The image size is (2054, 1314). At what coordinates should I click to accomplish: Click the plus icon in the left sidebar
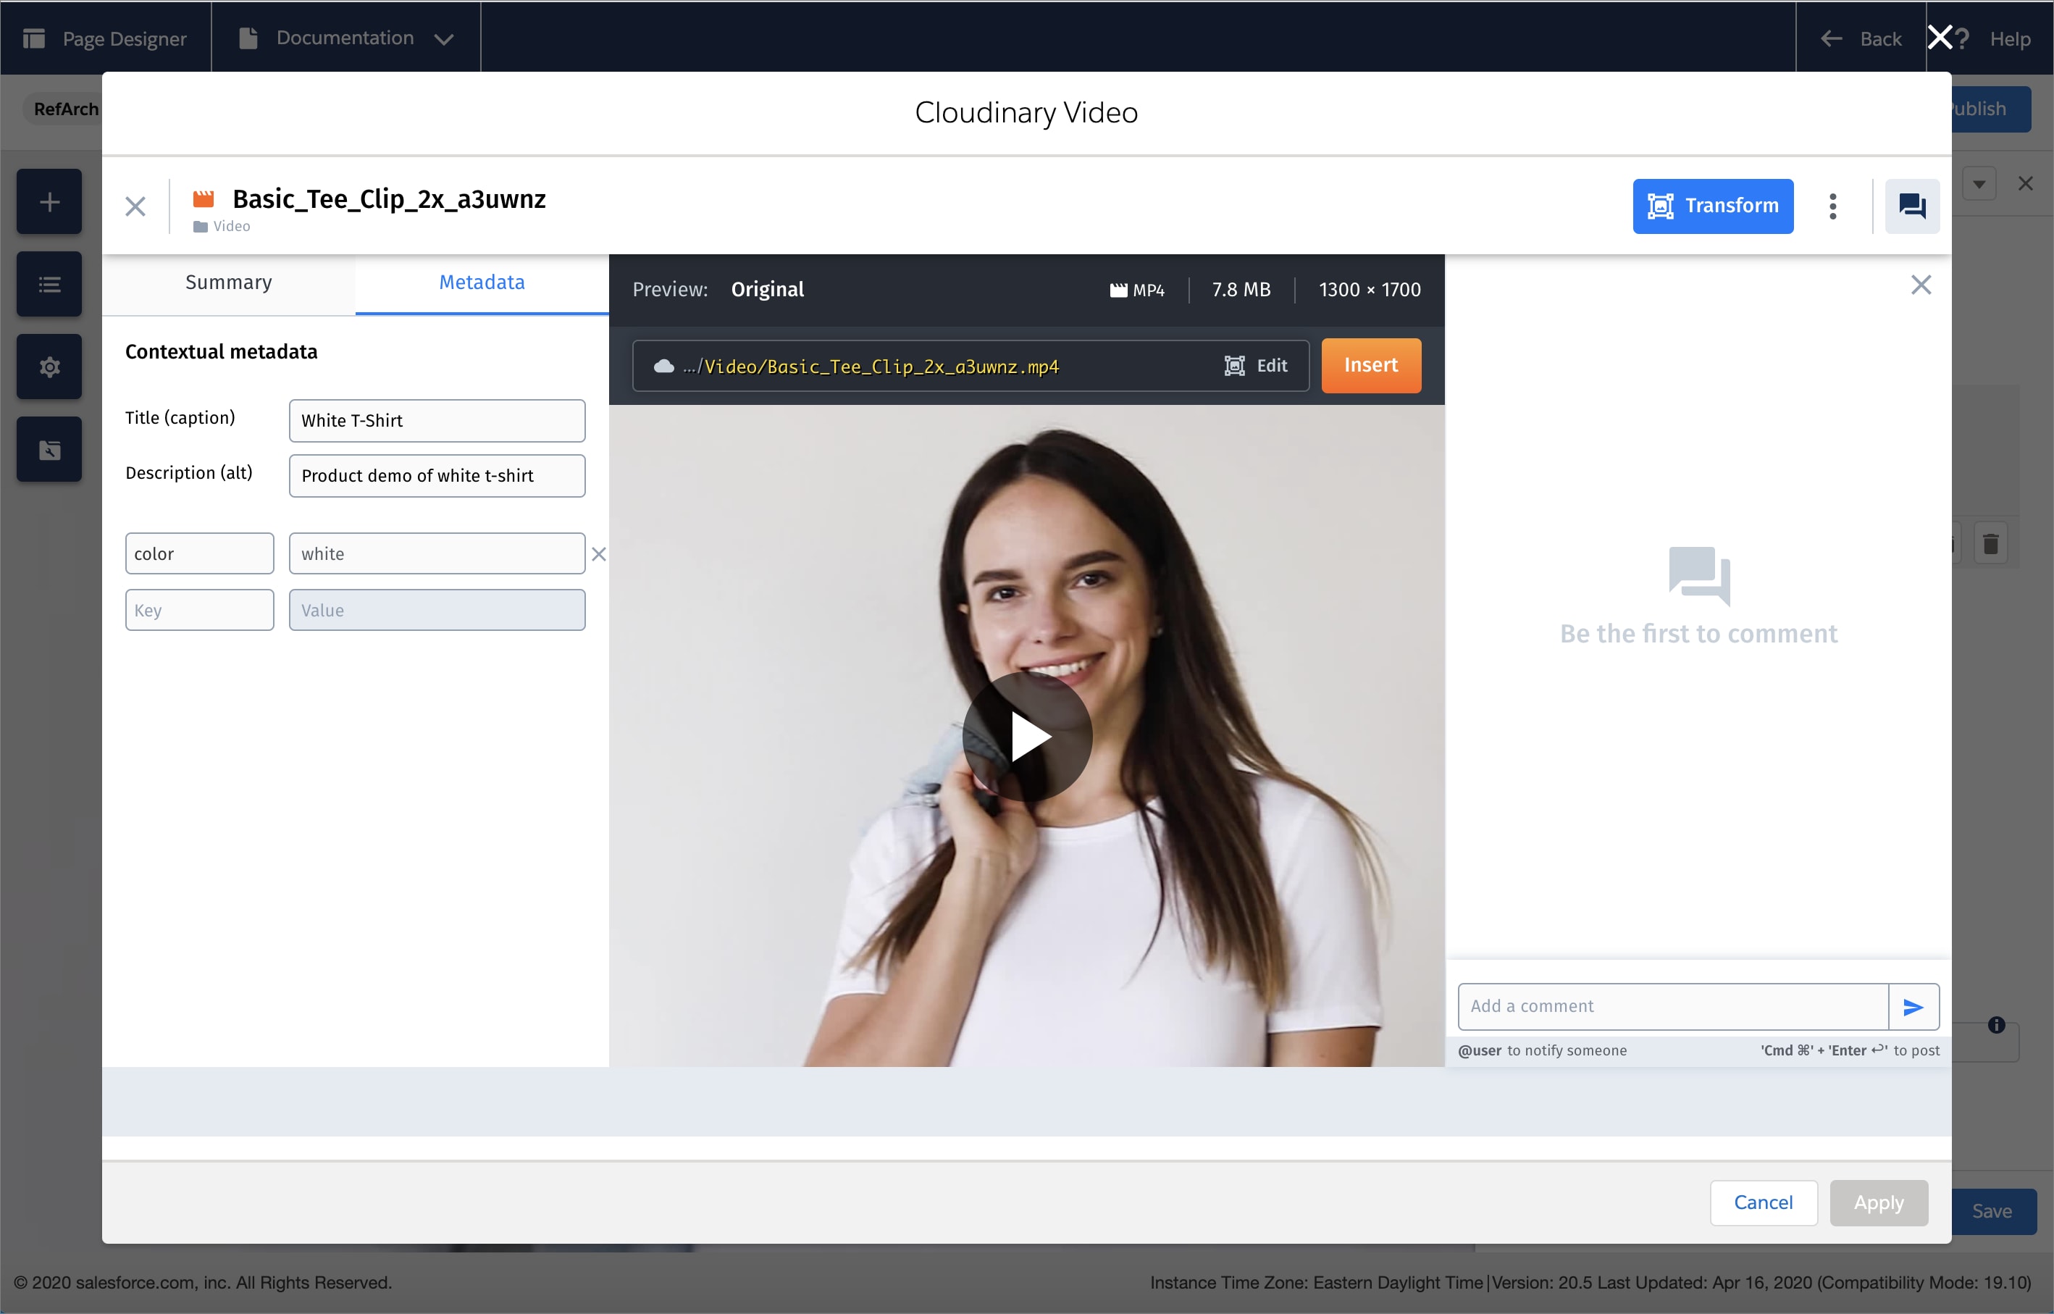(x=49, y=201)
